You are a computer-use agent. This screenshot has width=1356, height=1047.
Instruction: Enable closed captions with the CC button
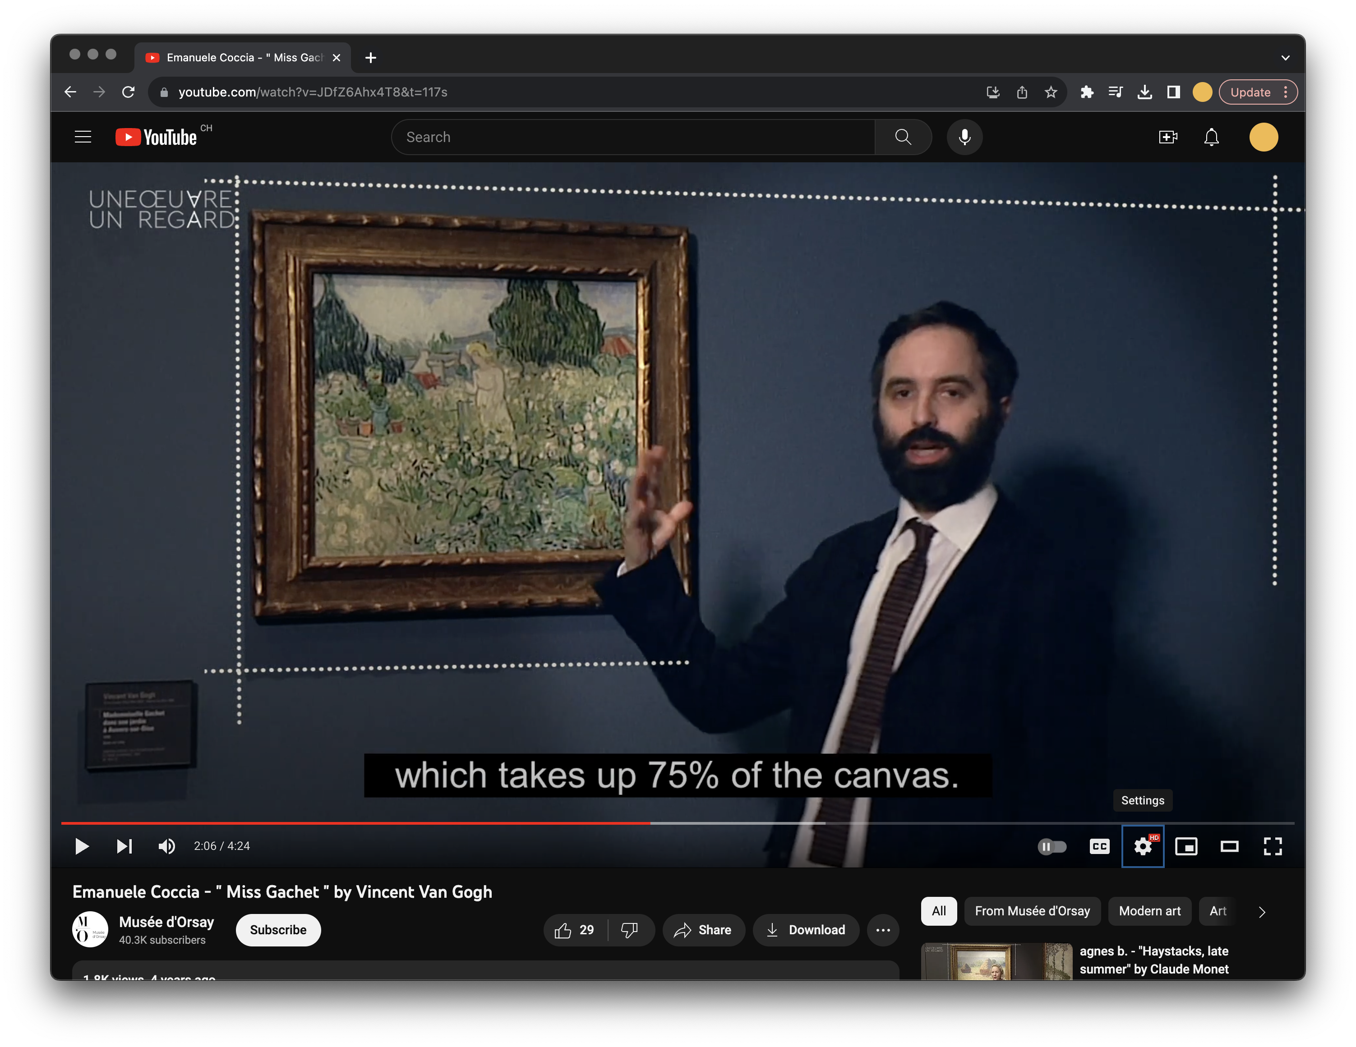pos(1100,846)
